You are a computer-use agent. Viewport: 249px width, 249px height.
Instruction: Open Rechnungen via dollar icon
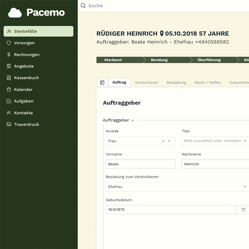tap(9, 54)
